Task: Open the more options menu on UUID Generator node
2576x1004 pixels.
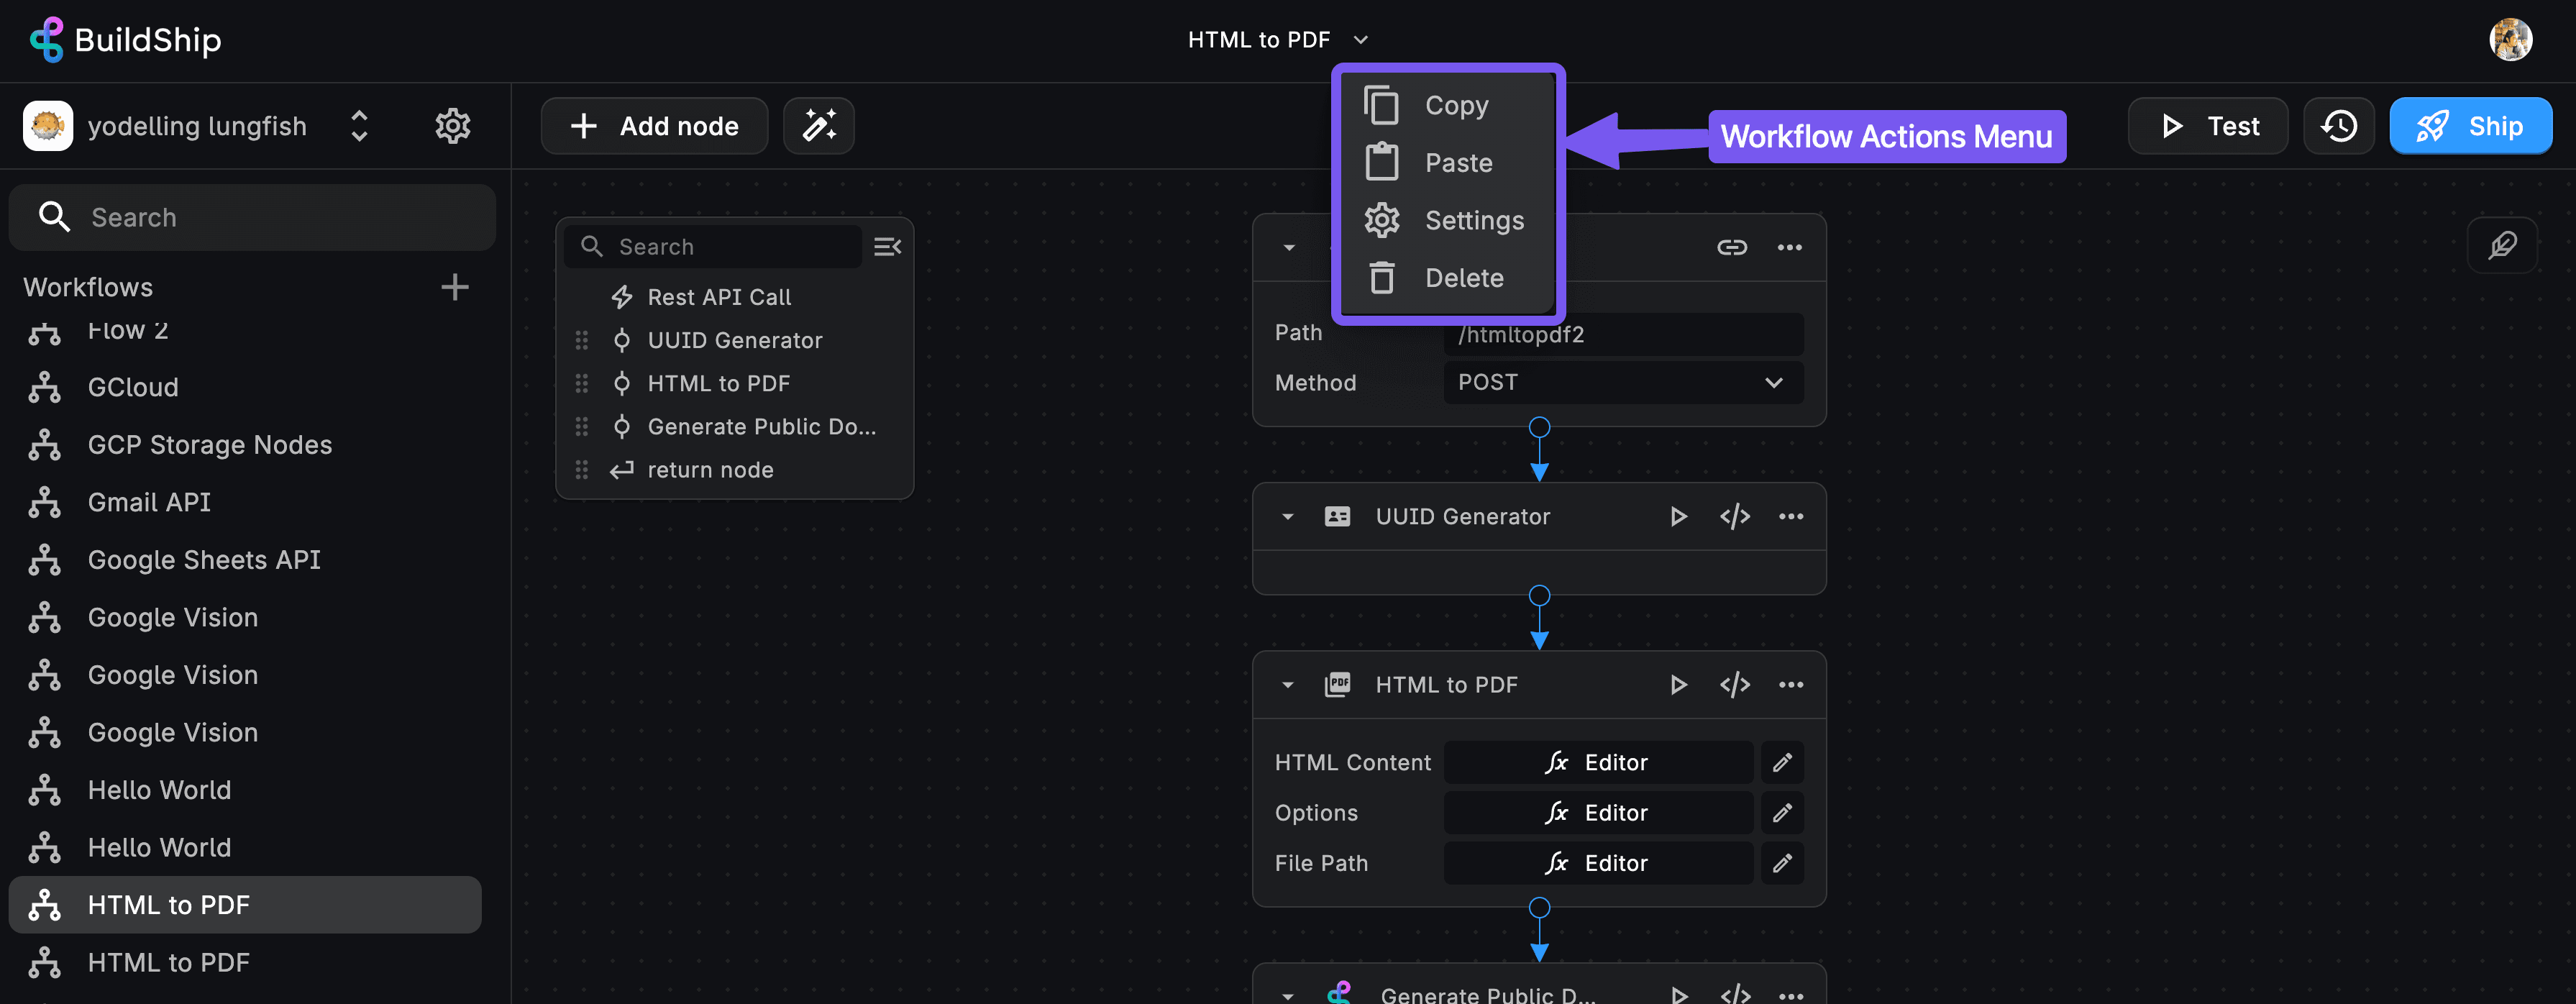Action: point(1790,516)
